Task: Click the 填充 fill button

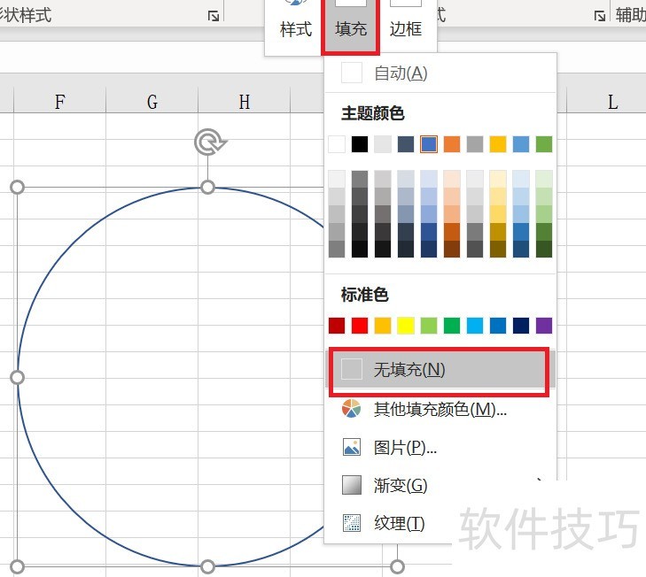Action: pyautogui.click(x=350, y=26)
